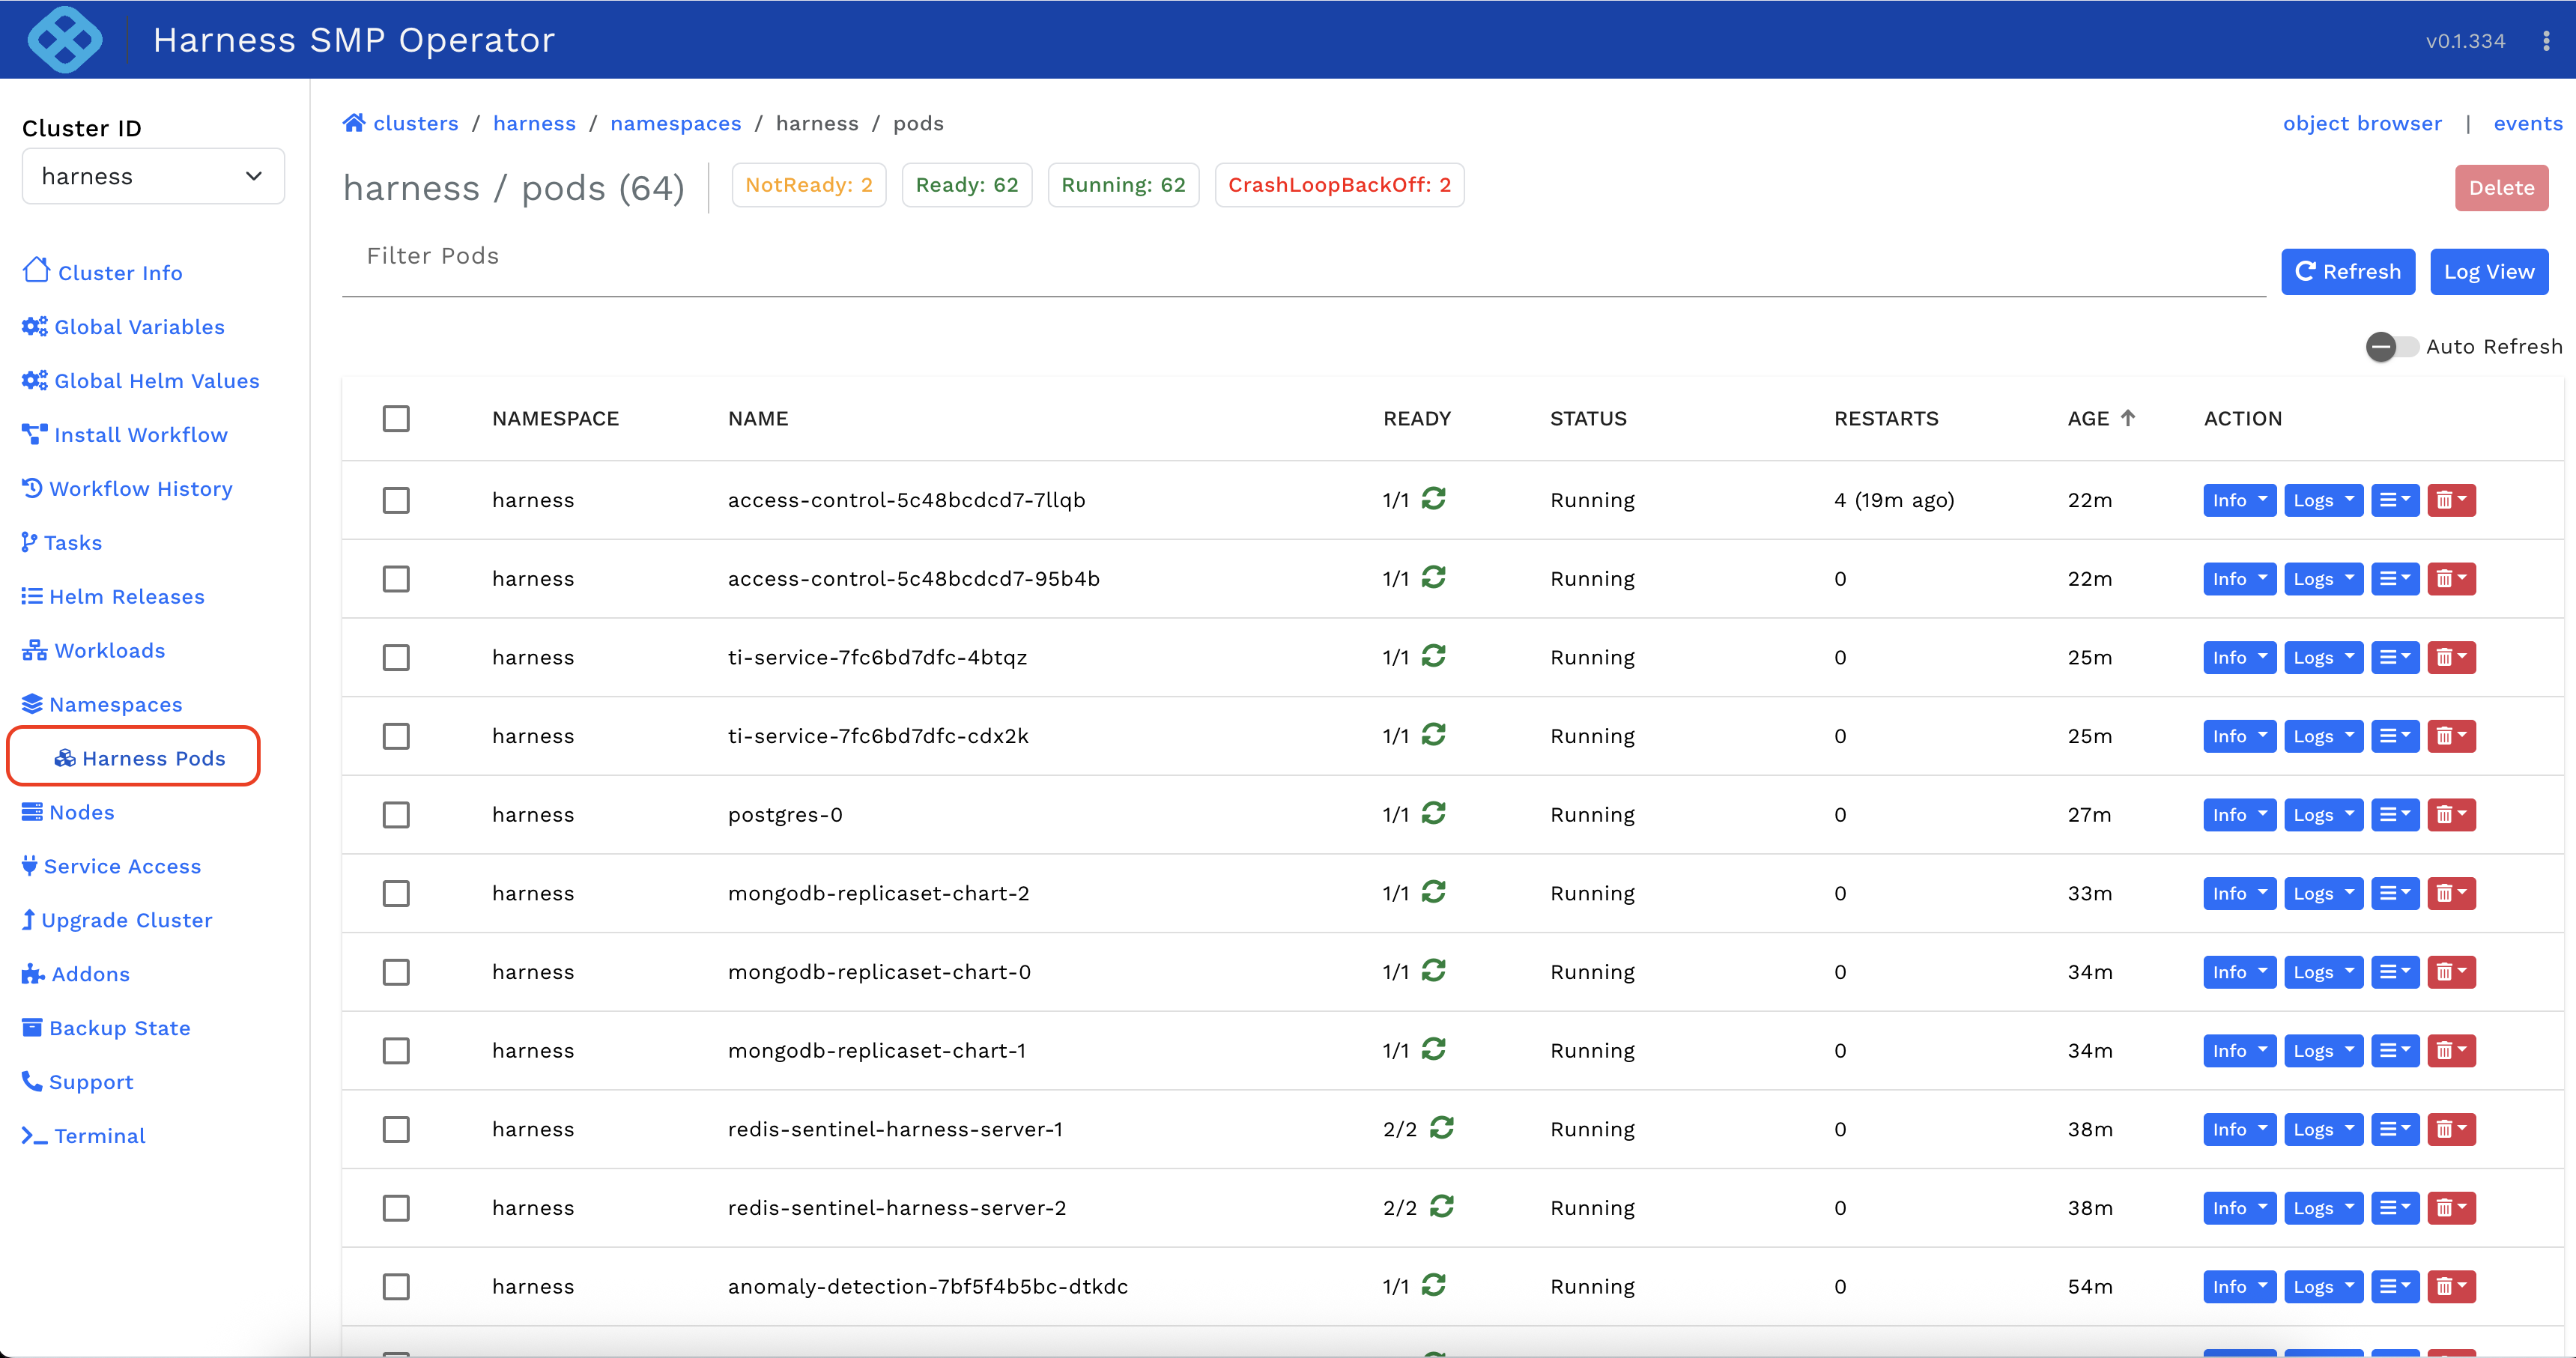This screenshot has width=2576, height=1358.
Task: Click the red Delete button
Action: 2501,188
